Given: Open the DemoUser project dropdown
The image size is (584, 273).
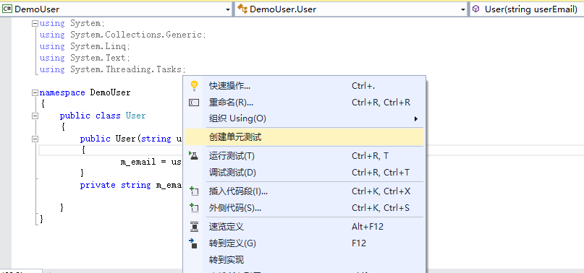Looking at the screenshot, I should [228, 9].
